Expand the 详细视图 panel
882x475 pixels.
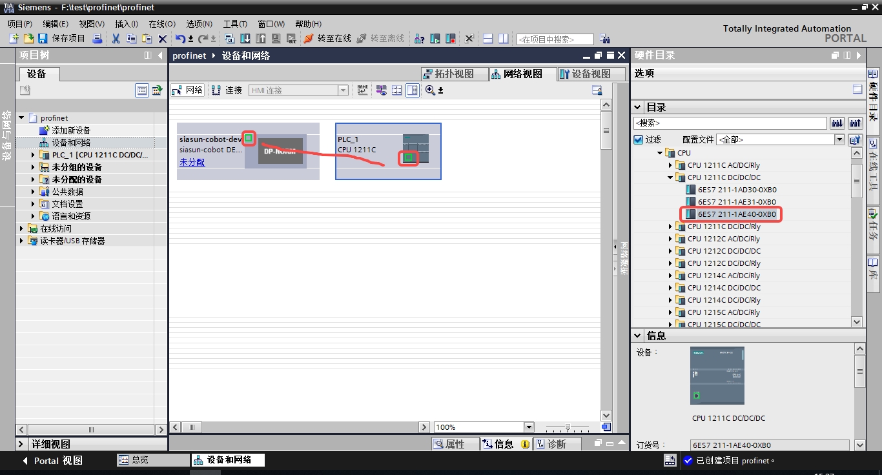(x=21, y=444)
